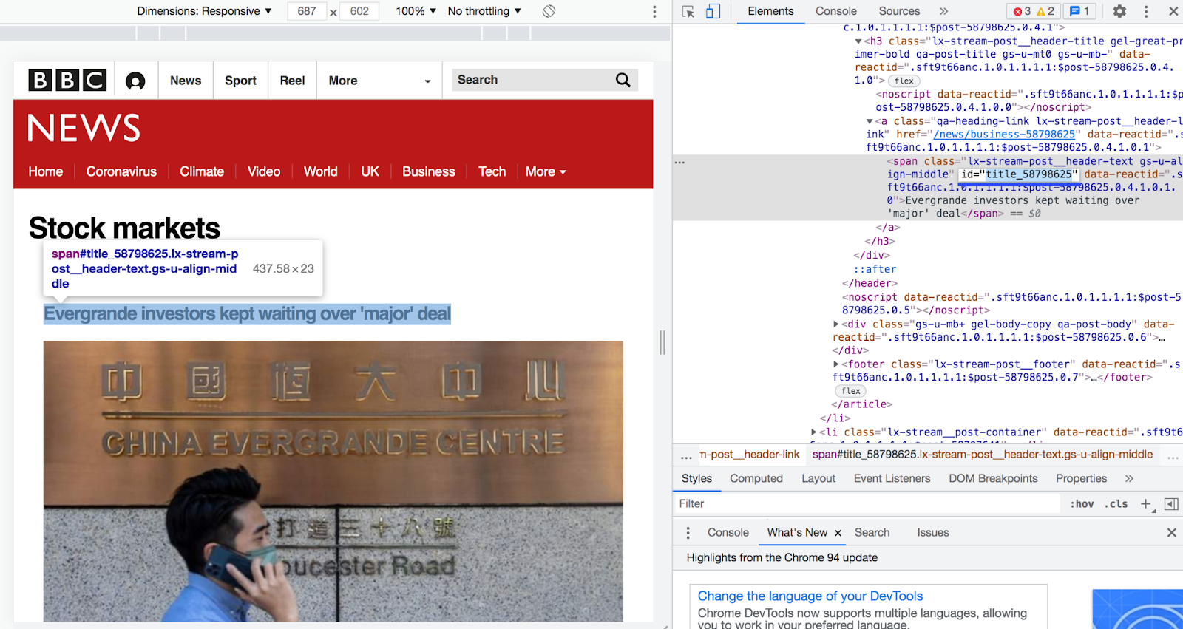Toggle the .cls class editor
Screen dimensions: 1183x629
tap(1116, 503)
